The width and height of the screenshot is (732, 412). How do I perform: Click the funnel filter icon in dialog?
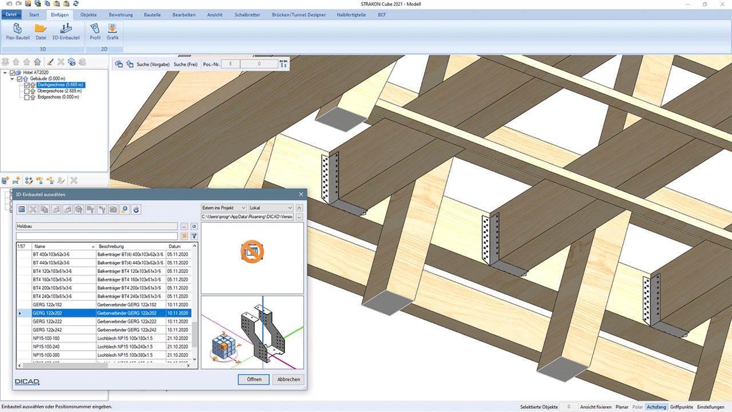pos(194,236)
